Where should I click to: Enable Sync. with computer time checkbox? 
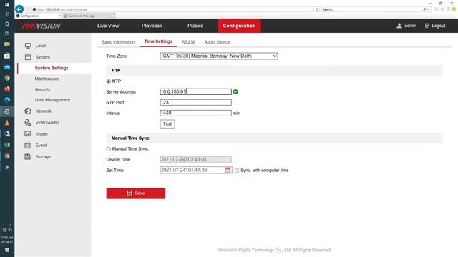click(x=237, y=171)
